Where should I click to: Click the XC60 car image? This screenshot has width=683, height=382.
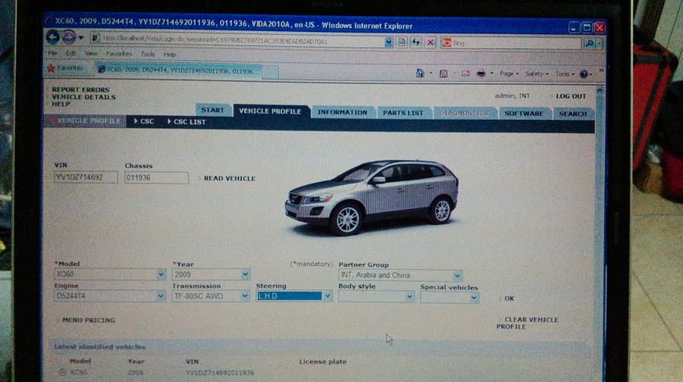pyautogui.click(x=372, y=197)
